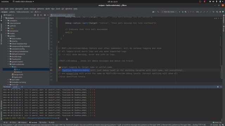Image resolution: width=225 pixels, height=126 pixels.
Task: Click the intention lightbulb in the editor gutter
Action: click(60, 67)
